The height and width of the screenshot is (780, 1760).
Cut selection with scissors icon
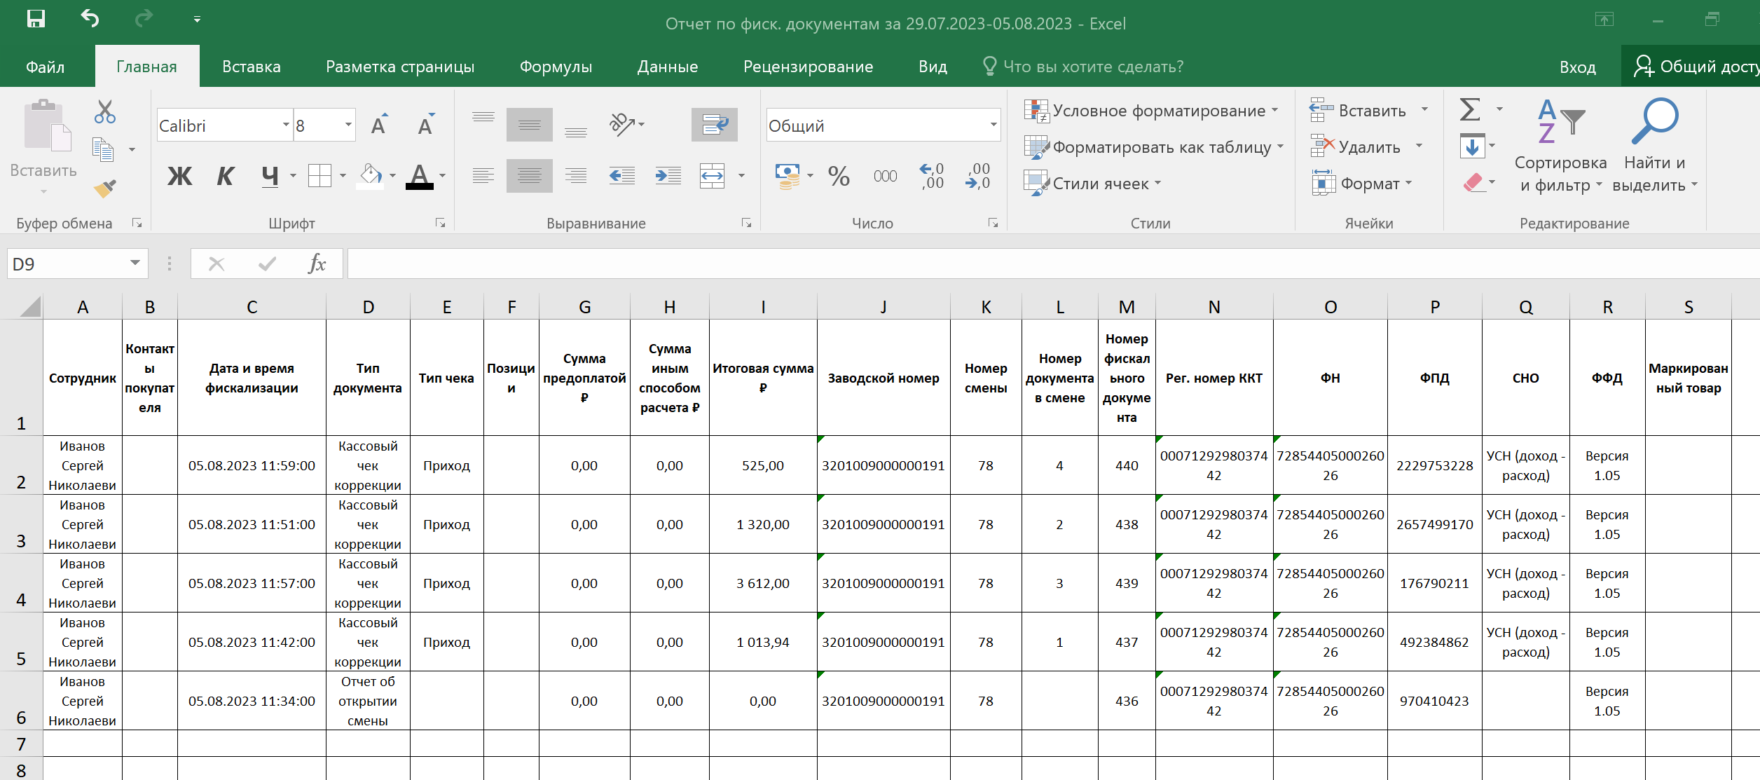[x=105, y=111]
